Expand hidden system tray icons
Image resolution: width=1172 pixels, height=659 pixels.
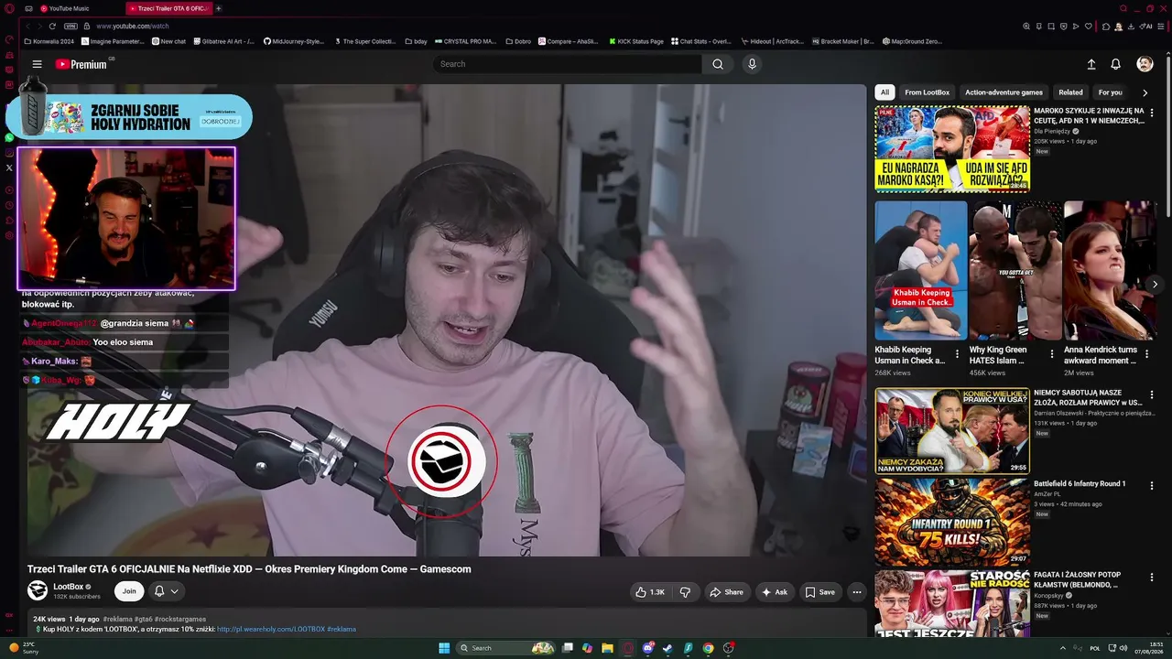pos(1064,648)
